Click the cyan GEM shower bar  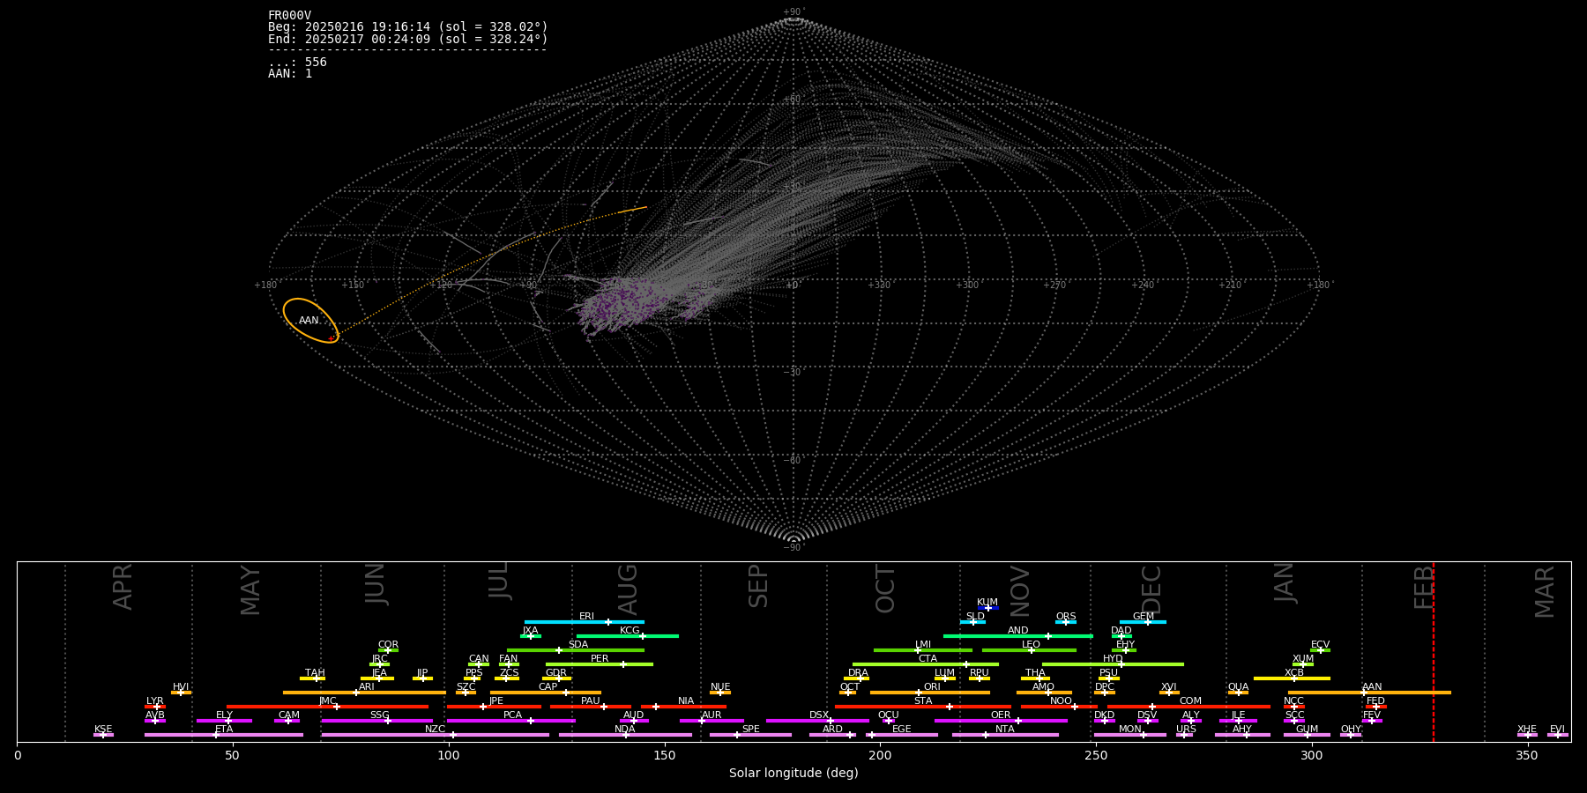click(1143, 622)
